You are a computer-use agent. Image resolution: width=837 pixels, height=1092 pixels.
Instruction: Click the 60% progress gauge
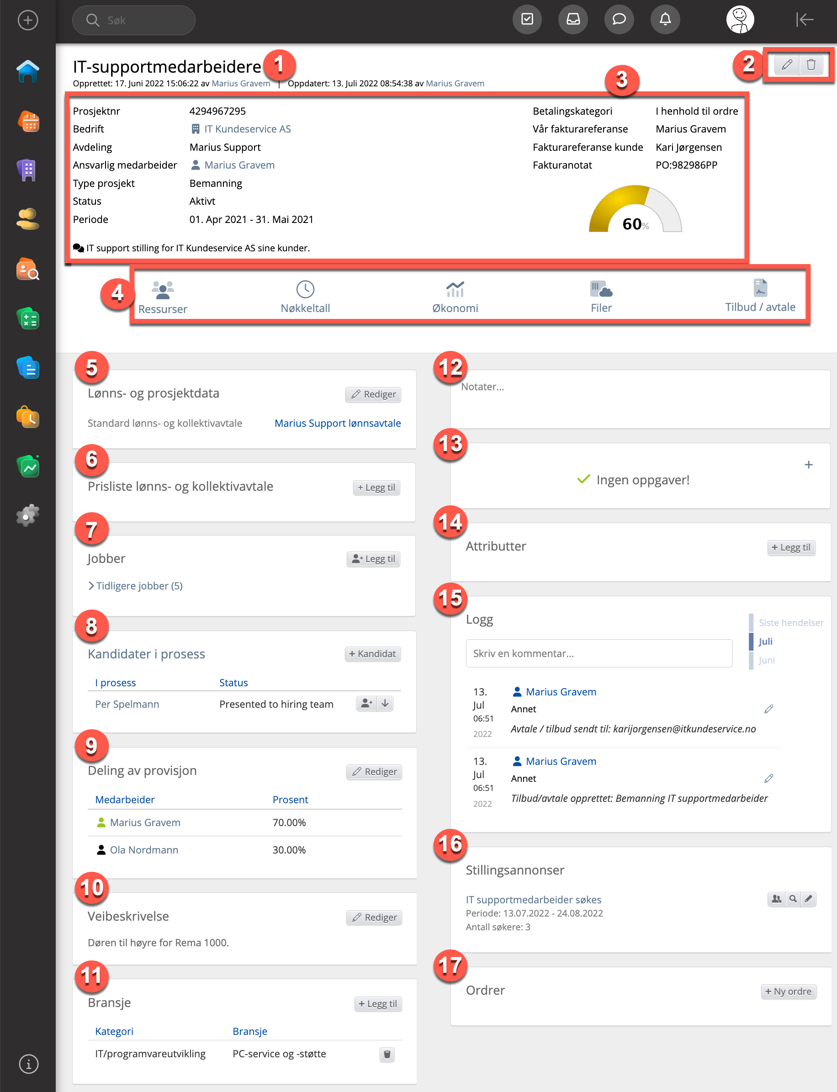pyautogui.click(x=635, y=212)
